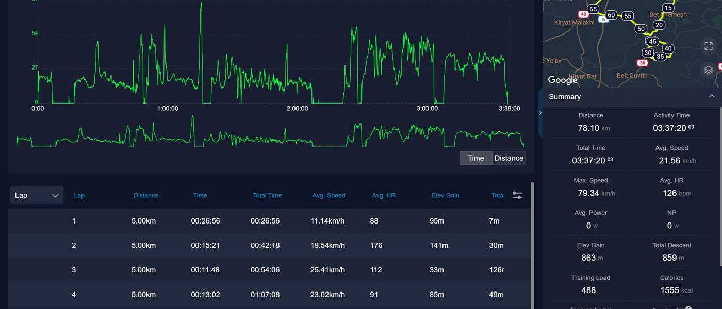
Task: Click the Total Time column header
Action: click(x=267, y=195)
